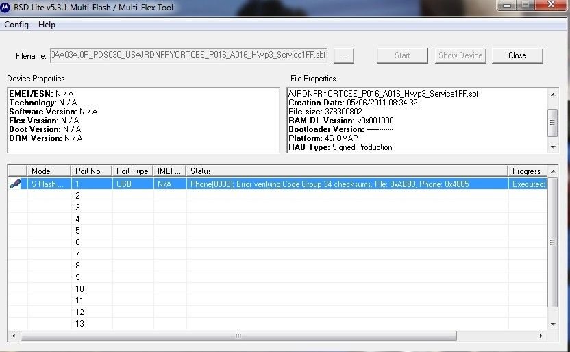This screenshot has width=570, height=352.
Task: Select port number 5 row
Action: pos(277,230)
